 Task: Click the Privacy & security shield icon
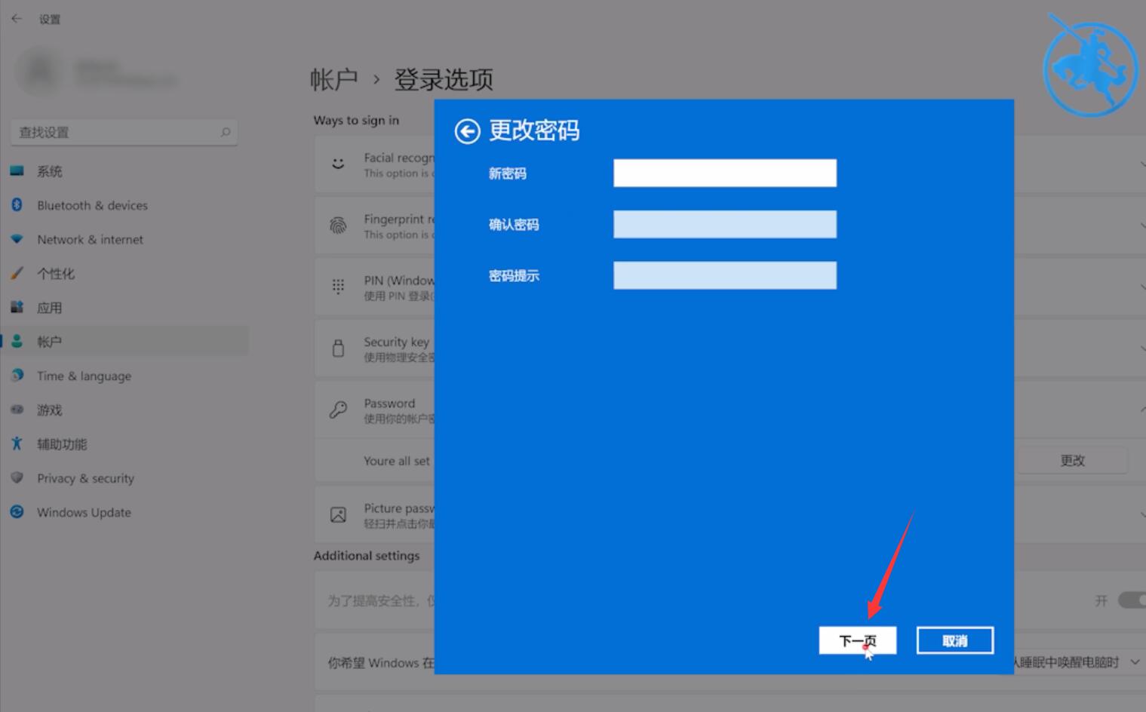click(x=17, y=477)
